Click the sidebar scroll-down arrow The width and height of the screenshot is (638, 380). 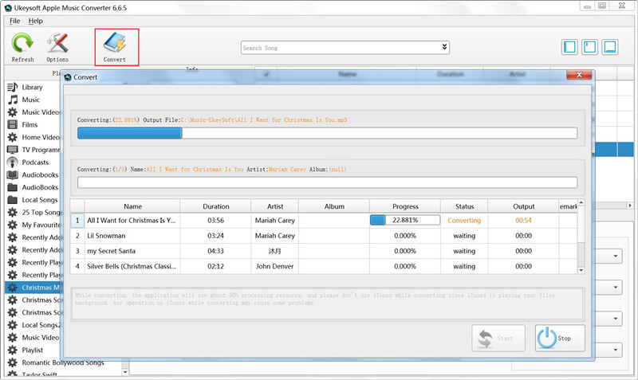(x=125, y=372)
